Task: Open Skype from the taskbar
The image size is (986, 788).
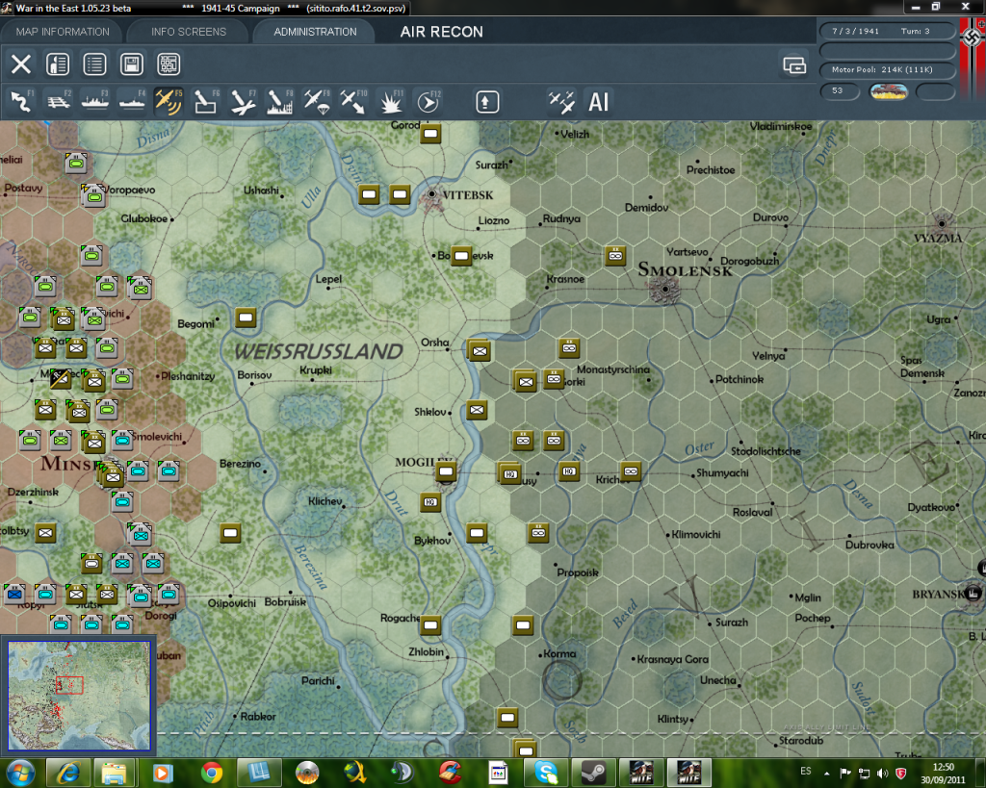Action: 545,773
